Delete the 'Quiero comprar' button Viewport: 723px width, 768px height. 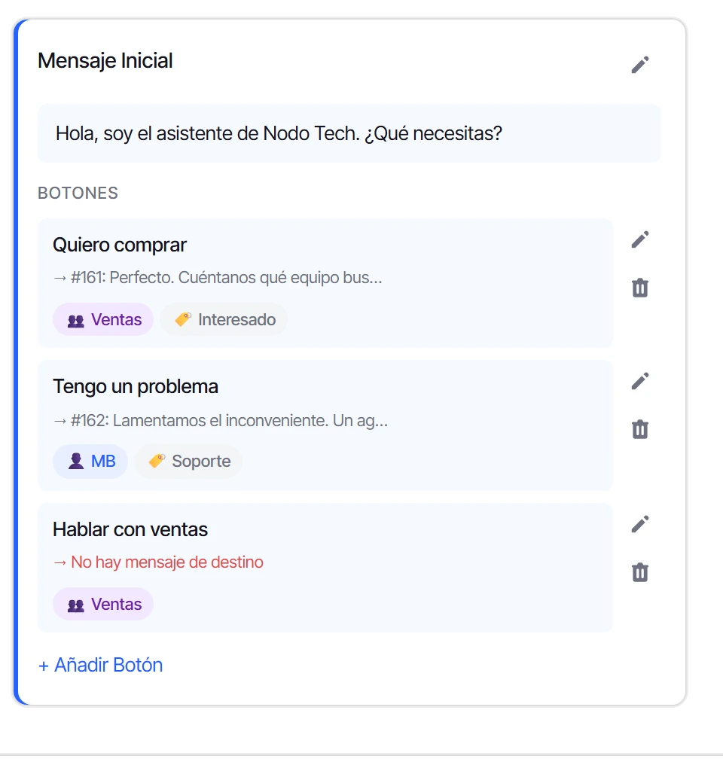click(639, 288)
